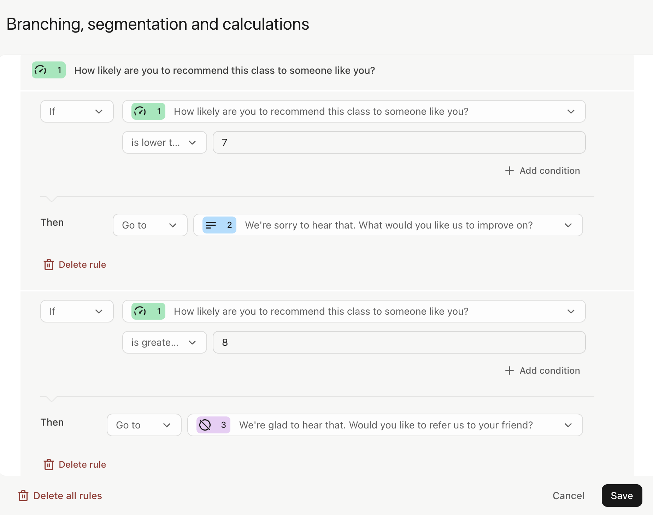The height and width of the screenshot is (515, 653).
Task: Click the plus icon of second Add condition
Action: click(509, 371)
